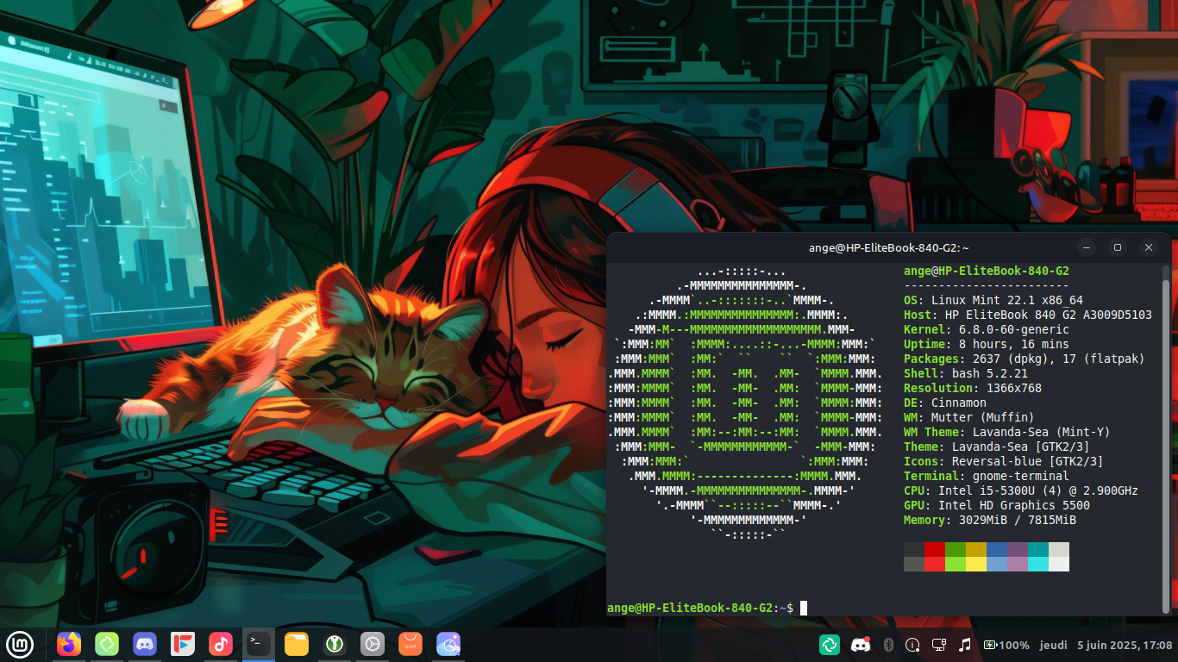Click the 'Terminal: gnome-terminal' line

(x=987, y=476)
